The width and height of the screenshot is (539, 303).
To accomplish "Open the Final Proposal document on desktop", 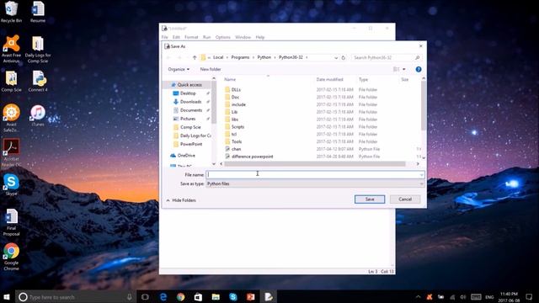I will (x=11, y=222).
